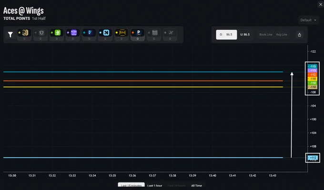Toggle the grayed-out shield logo sportsbook
Viewport: 324px width, 190px height.
pyautogui.click(x=40, y=33)
